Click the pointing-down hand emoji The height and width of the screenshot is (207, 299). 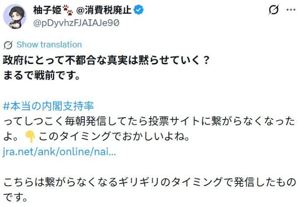pyautogui.click(x=30, y=137)
